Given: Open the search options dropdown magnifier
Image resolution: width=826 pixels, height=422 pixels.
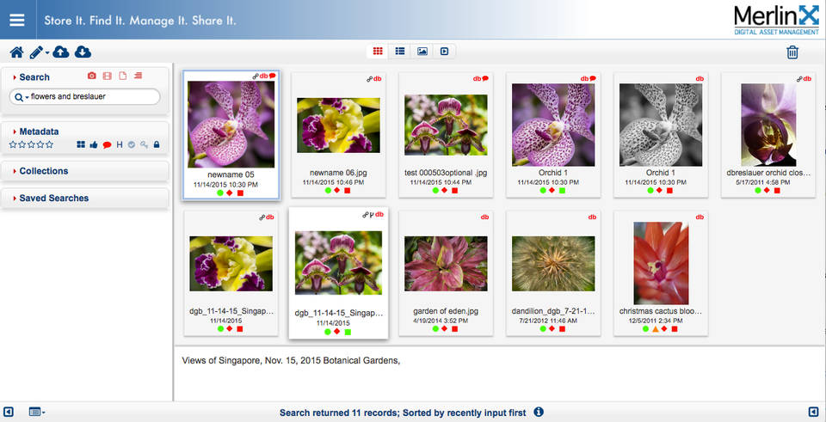Looking at the screenshot, I should [x=20, y=97].
